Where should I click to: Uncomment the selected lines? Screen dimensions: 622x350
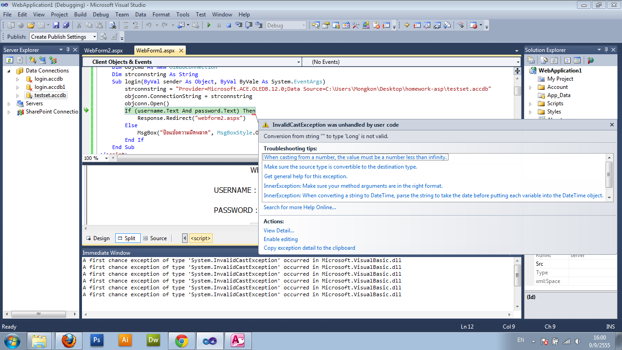point(136,26)
